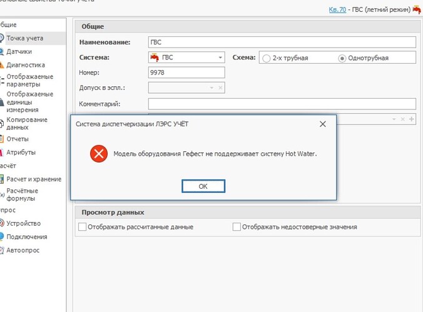The image size is (423, 312).
Task: Open Копирование данных section
Action: pyautogui.click(x=27, y=123)
